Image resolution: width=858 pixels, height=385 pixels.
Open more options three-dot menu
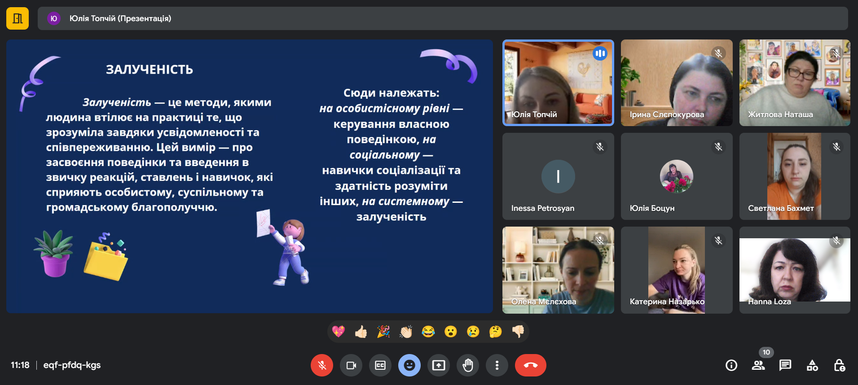point(497,365)
